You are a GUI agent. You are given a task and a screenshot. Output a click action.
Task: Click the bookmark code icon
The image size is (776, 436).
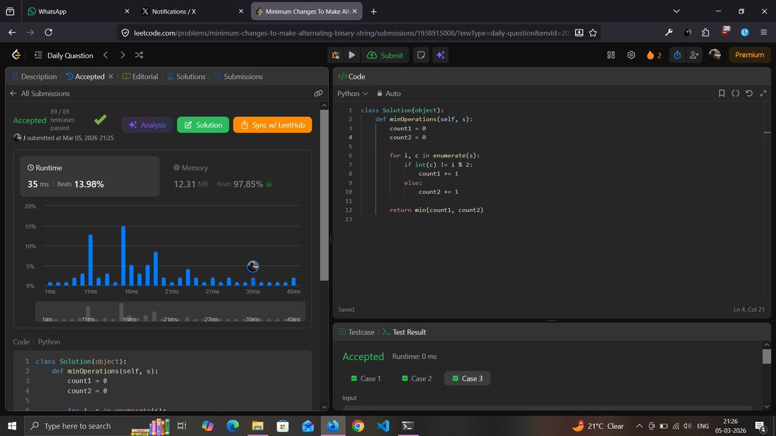coord(722,94)
